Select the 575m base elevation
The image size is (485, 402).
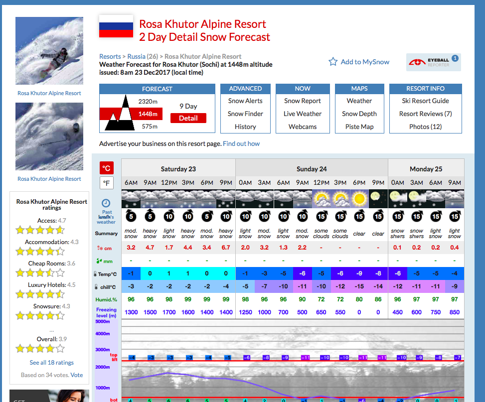coord(150,126)
